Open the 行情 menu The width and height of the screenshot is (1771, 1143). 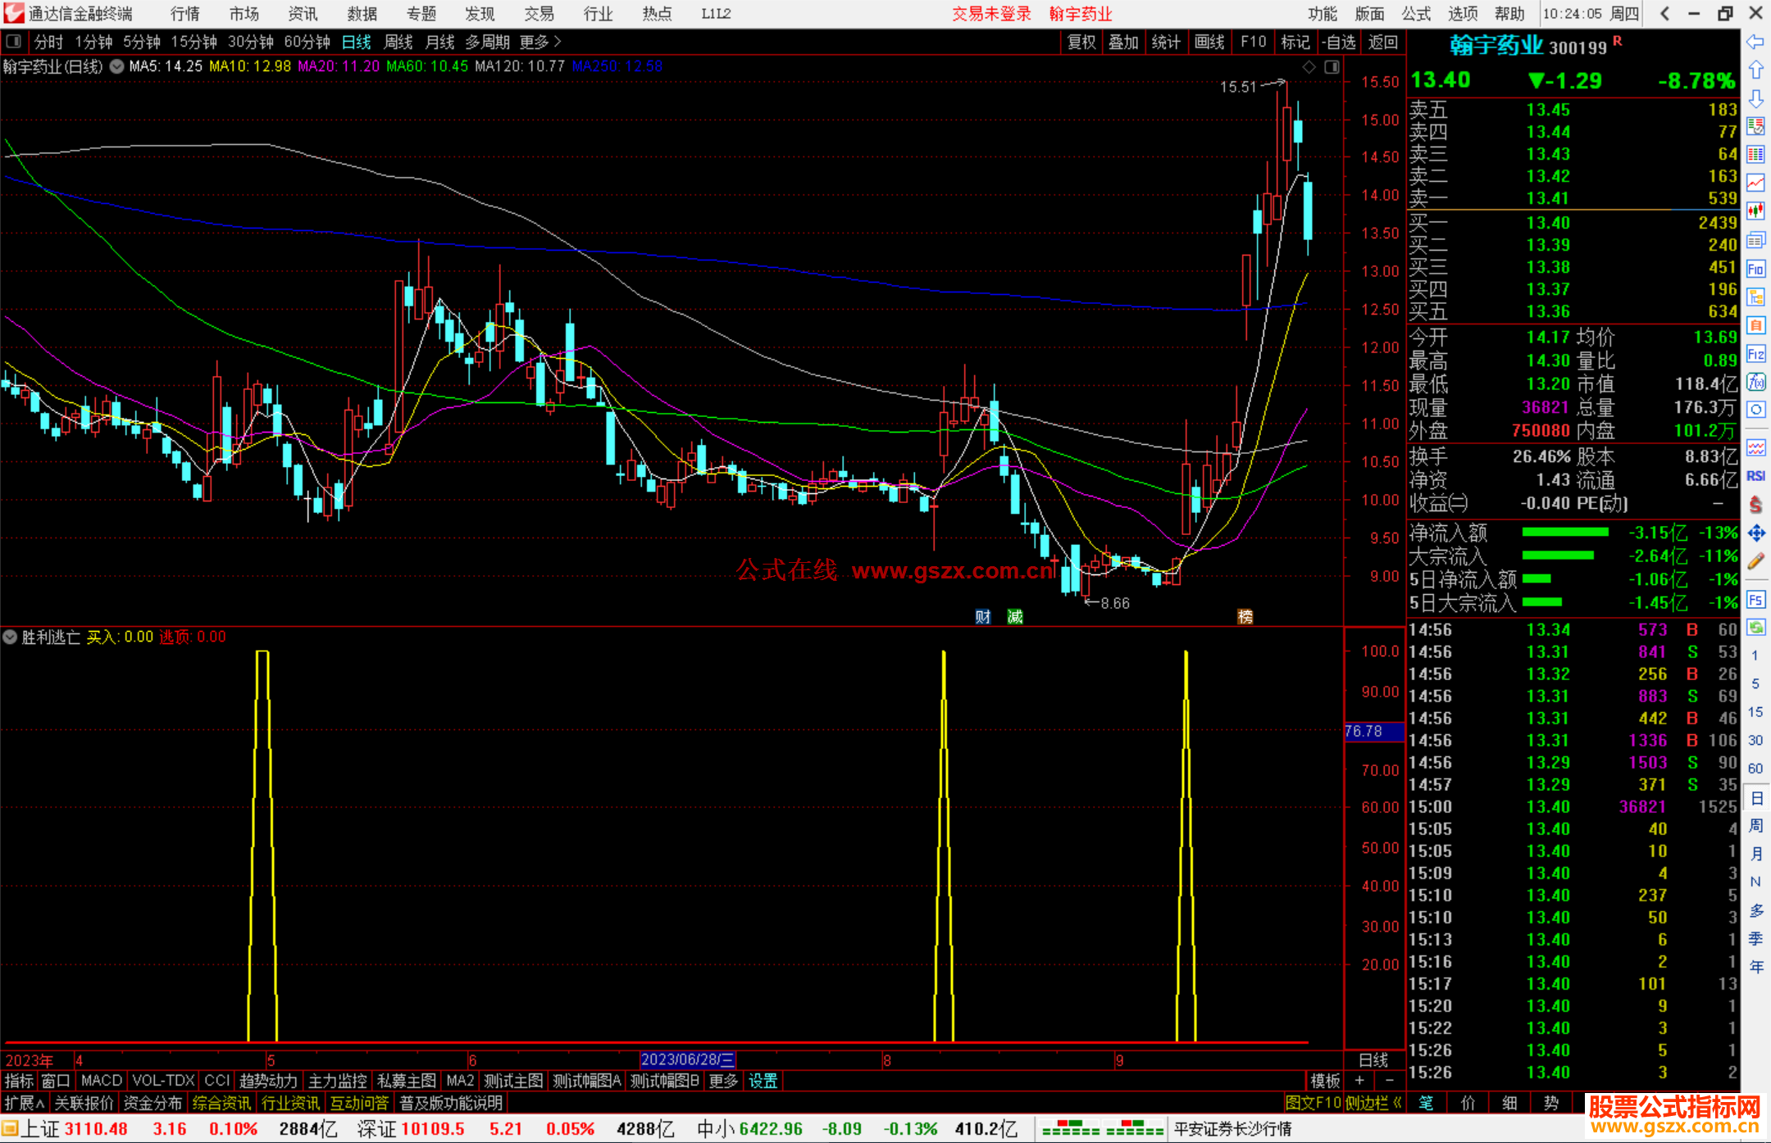184,13
